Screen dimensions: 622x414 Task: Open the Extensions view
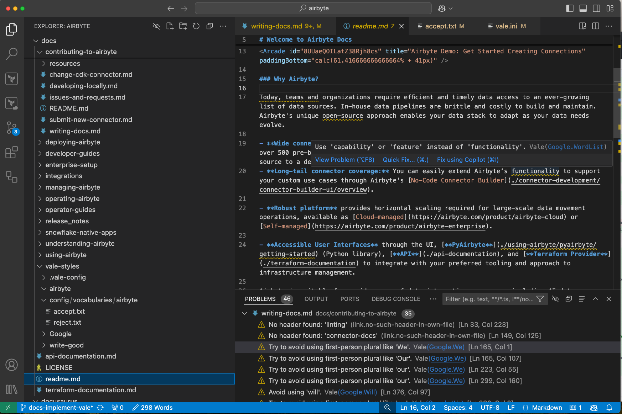tap(11, 152)
